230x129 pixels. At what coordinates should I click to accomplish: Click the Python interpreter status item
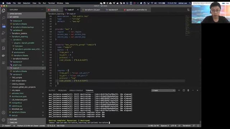click(x=31, y=126)
